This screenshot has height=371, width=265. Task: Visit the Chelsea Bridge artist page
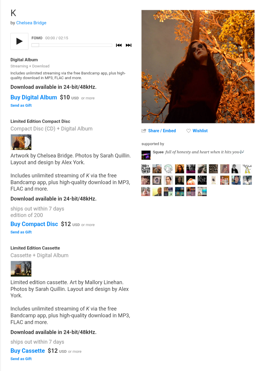(x=31, y=23)
